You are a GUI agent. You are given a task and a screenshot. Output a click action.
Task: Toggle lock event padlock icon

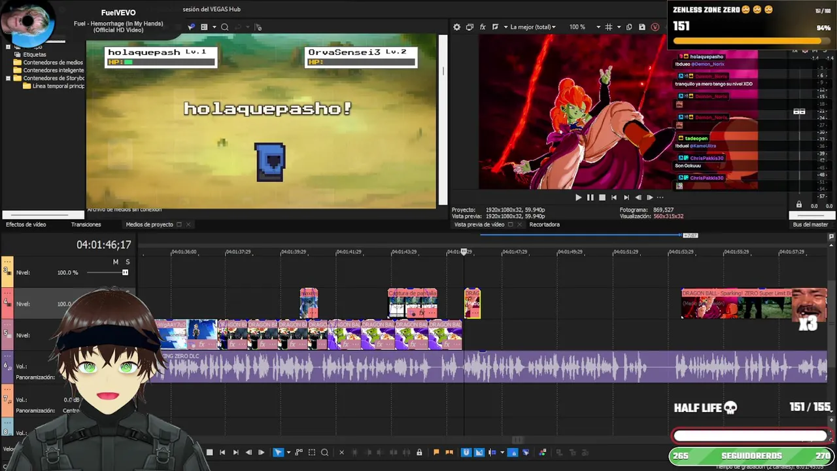419,452
